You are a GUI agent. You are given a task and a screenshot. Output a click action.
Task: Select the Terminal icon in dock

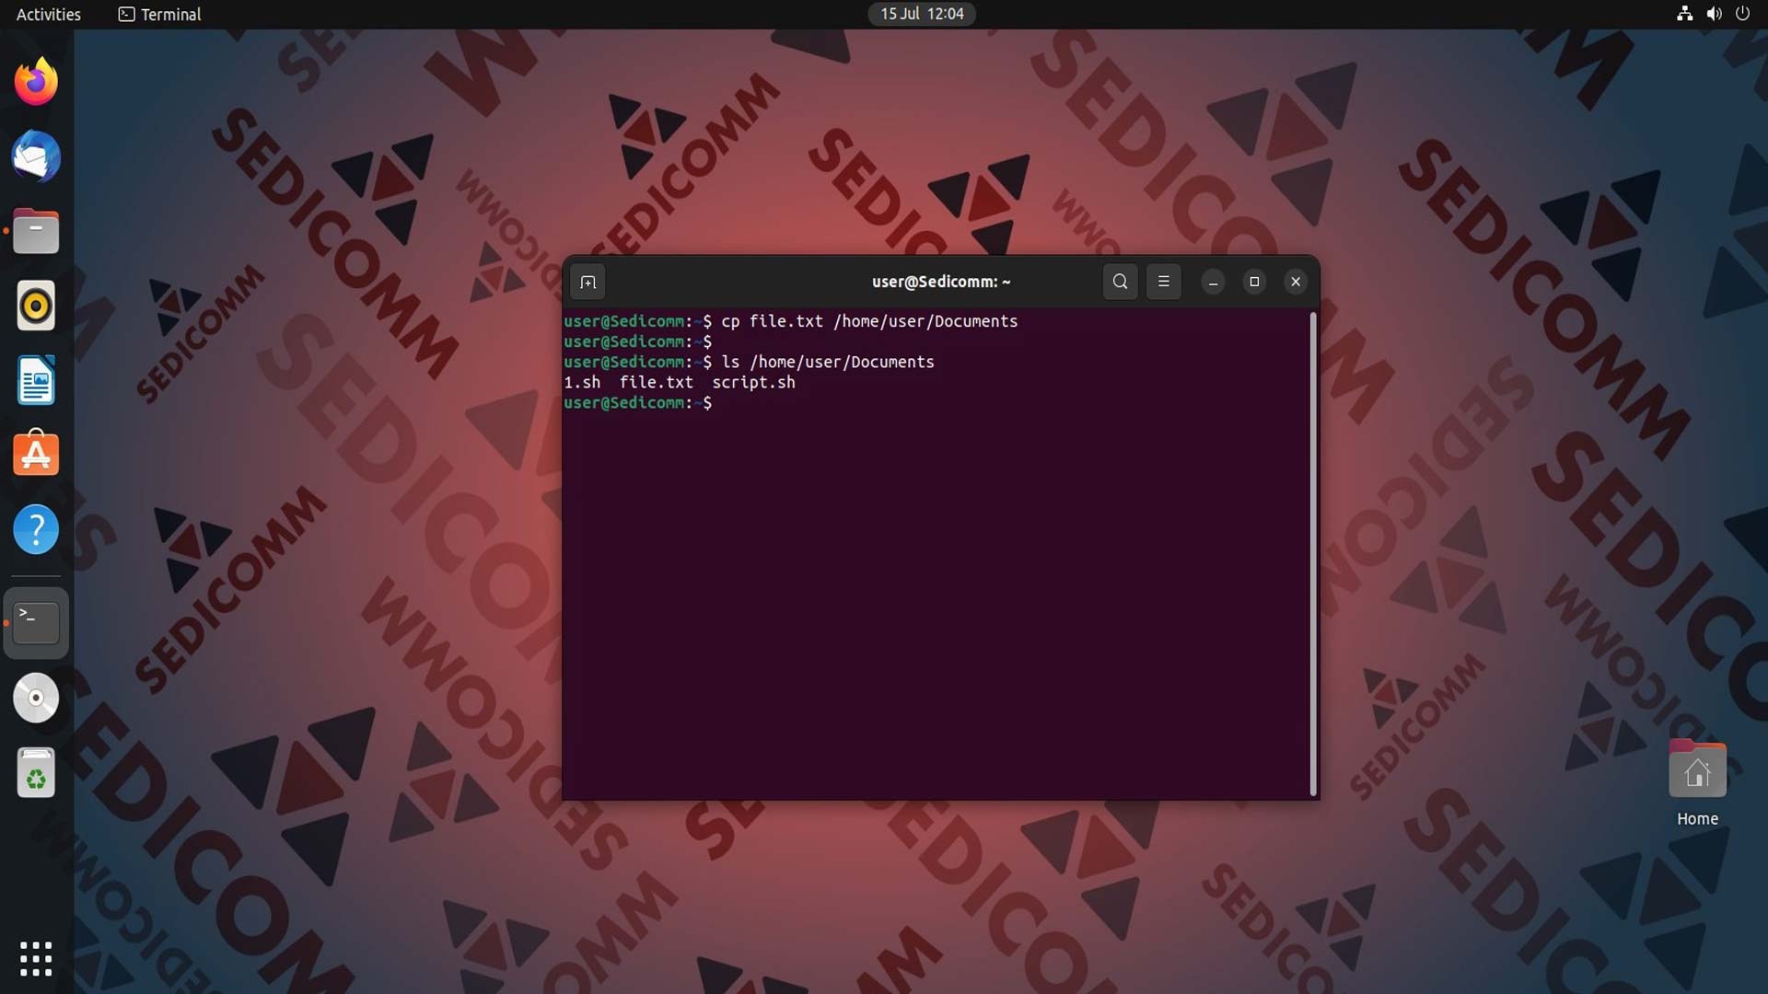(36, 623)
